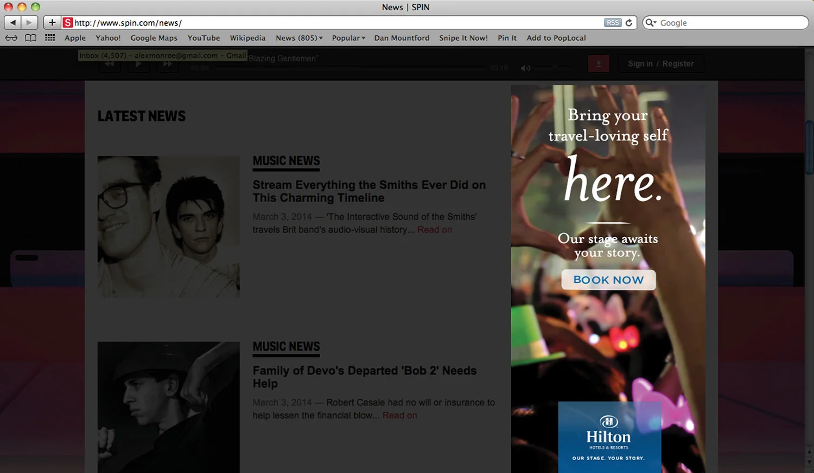Click 'March 3, 2014' date on Smiths article
814x473 pixels.
[x=282, y=217]
